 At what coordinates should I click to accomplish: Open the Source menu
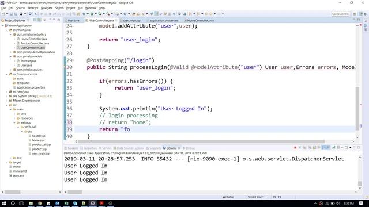point(20,8)
